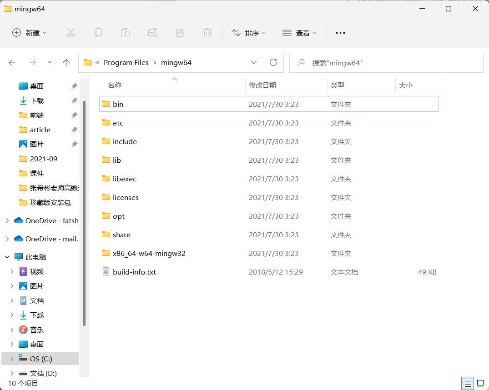Image resolution: width=489 pixels, height=390 pixels.
Task: Select the x86_64-w64-mingw32 folder
Action: tap(269, 253)
